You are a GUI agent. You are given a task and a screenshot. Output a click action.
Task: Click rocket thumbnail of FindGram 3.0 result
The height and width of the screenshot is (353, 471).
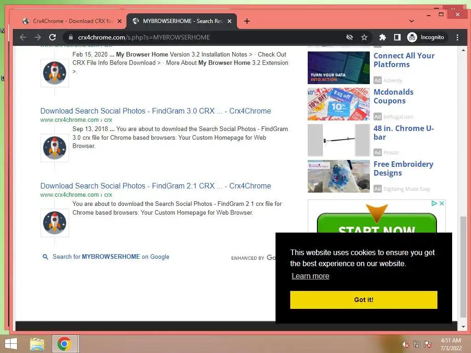click(x=55, y=148)
